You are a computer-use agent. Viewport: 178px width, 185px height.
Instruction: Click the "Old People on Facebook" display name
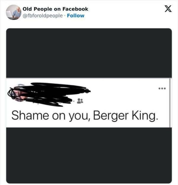point(55,9)
